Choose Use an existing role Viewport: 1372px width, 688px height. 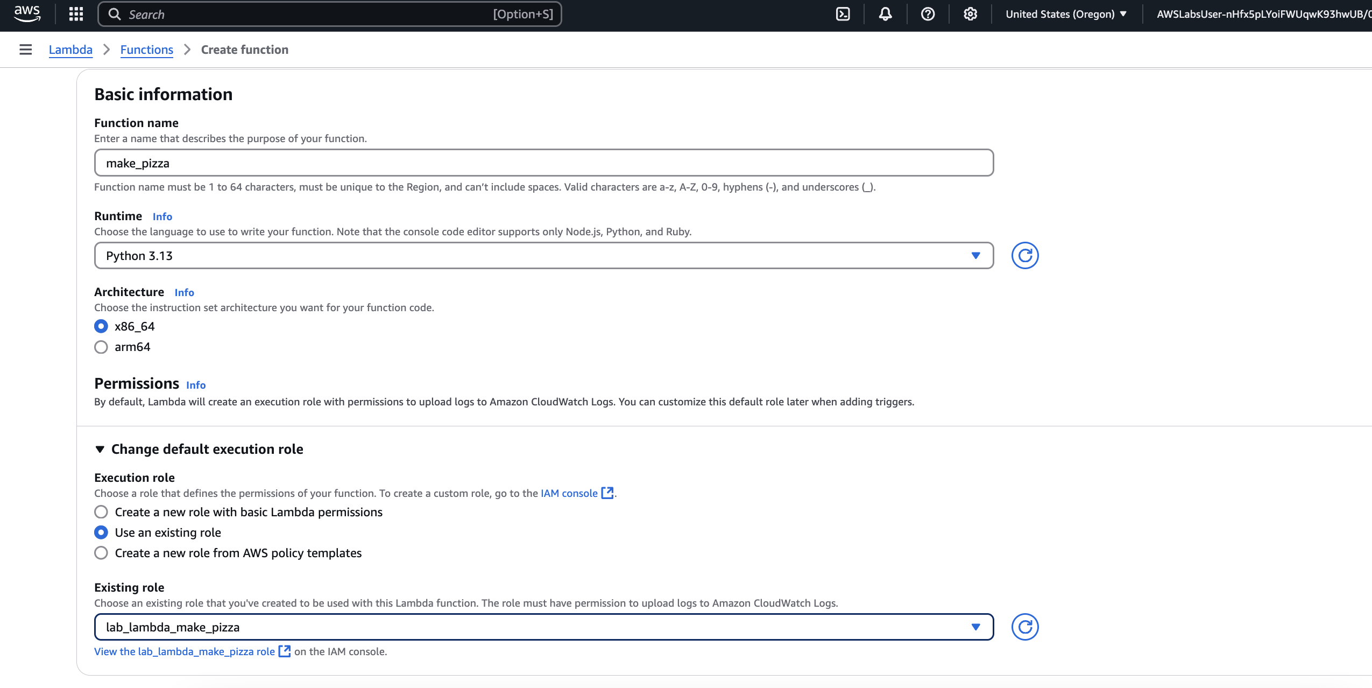tap(101, 532)
